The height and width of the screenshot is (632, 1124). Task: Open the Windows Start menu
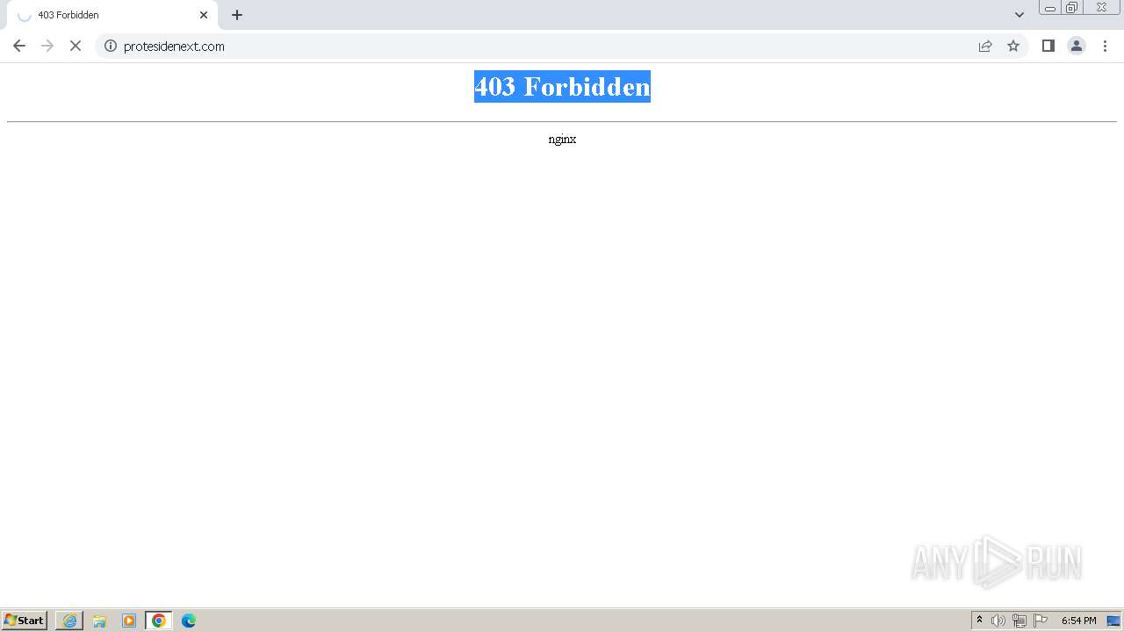tap(25, 621)
